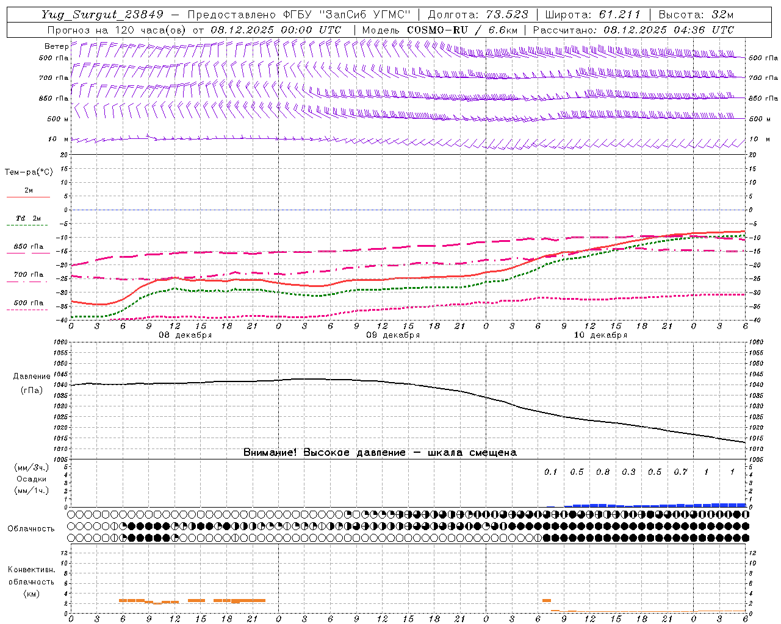Click the Тем-ра(°C) axis title
781x624 pixels.
click(x=29, y=172)
